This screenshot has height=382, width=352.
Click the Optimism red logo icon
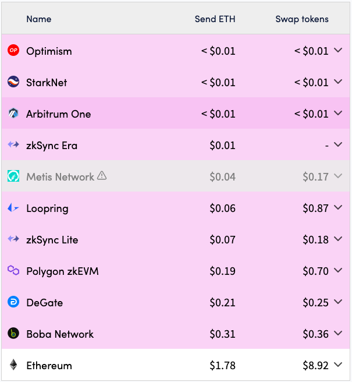(x=13, y=51)
